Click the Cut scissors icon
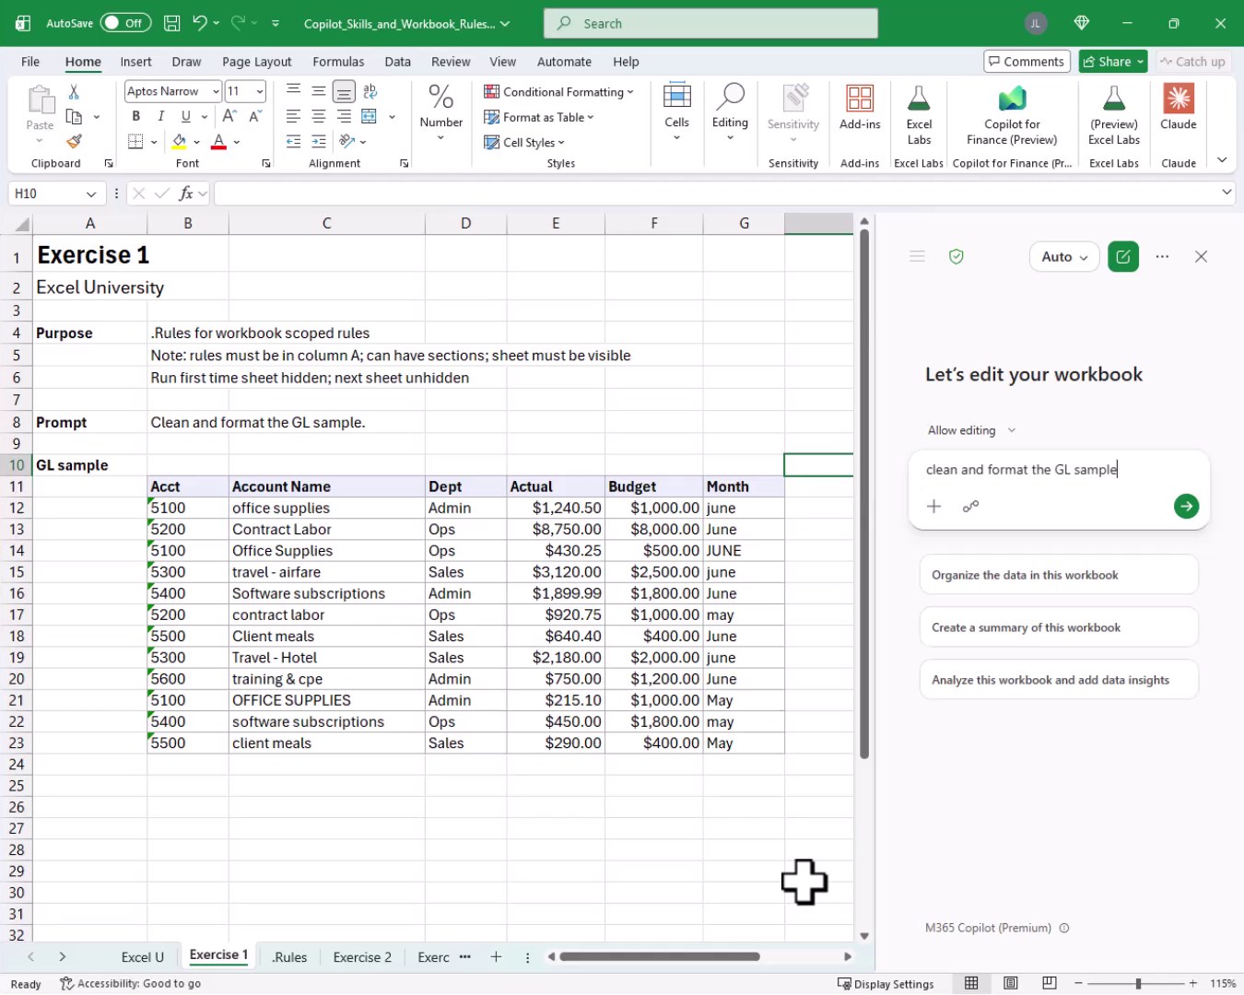Screen dimensions: 1244x995 click(x=74, y=91)
